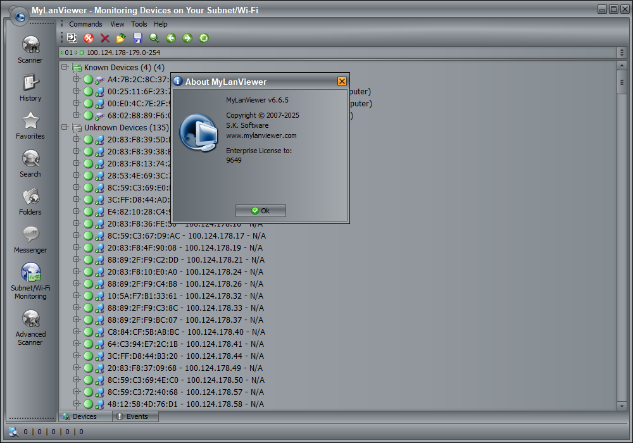Open the View menu

click(117, 24)
